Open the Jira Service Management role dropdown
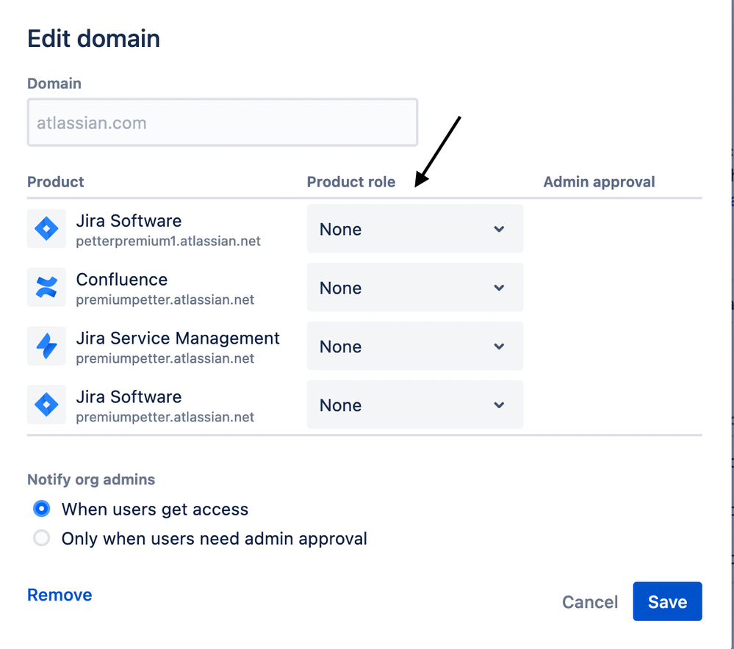 (x=414, y=347)
